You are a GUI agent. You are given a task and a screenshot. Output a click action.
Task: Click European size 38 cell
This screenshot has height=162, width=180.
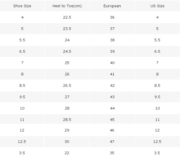point(112,40)
